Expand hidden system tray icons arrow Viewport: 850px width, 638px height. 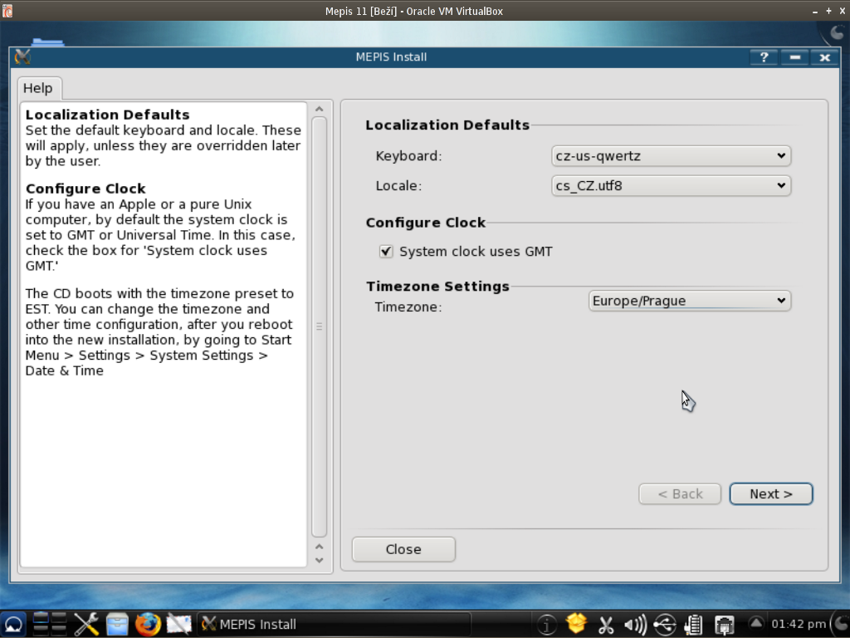(756, 623)
